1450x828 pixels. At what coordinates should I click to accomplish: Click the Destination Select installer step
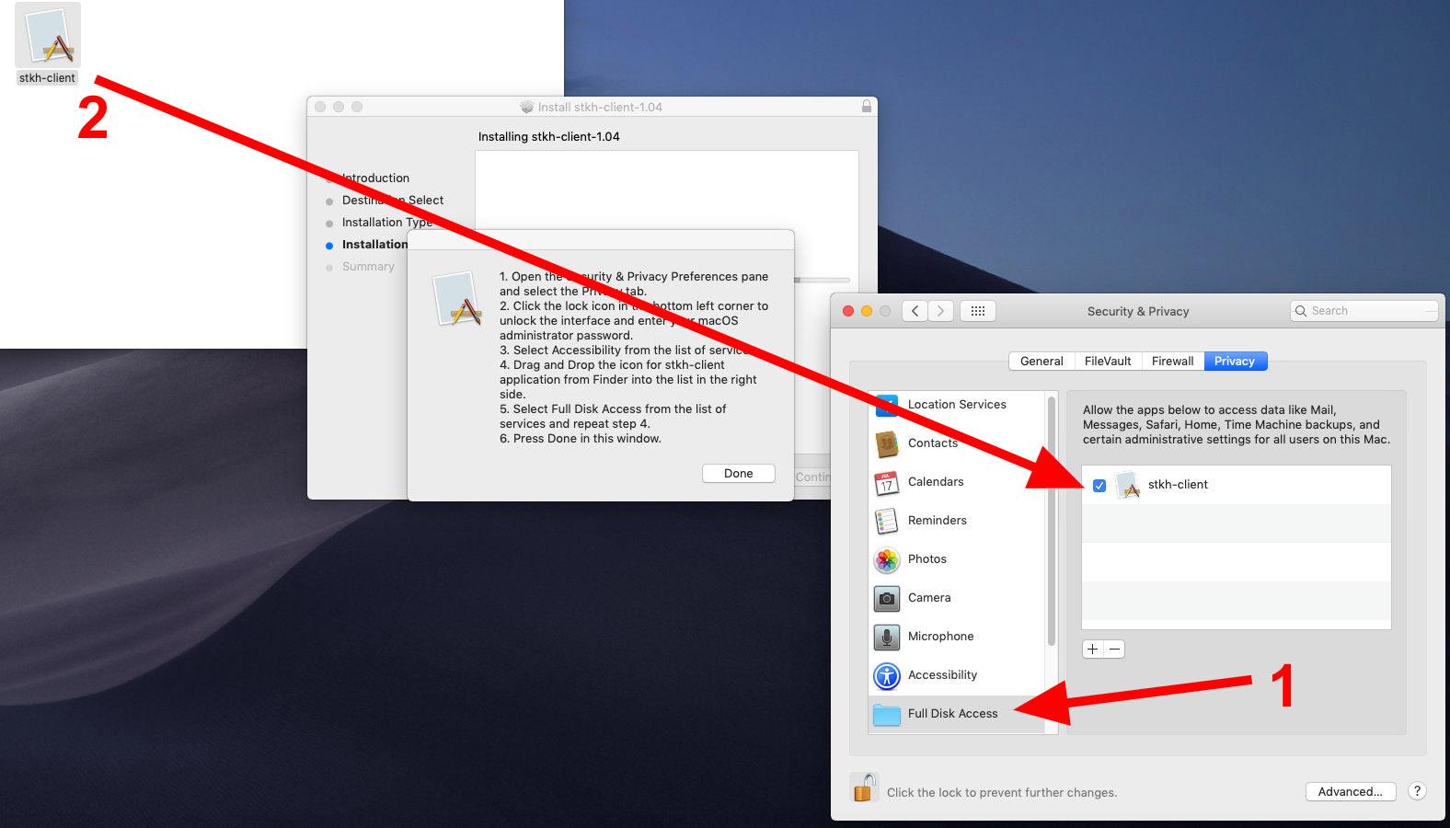393,201
